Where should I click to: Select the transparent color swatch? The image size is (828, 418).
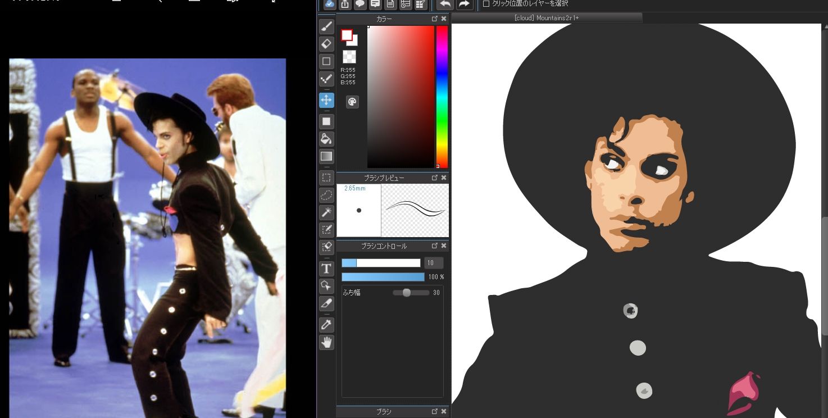(x=349, y=57)
